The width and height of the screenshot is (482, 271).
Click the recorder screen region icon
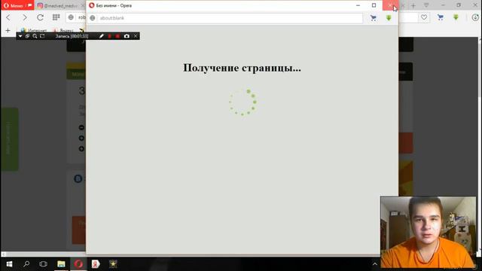42,36
